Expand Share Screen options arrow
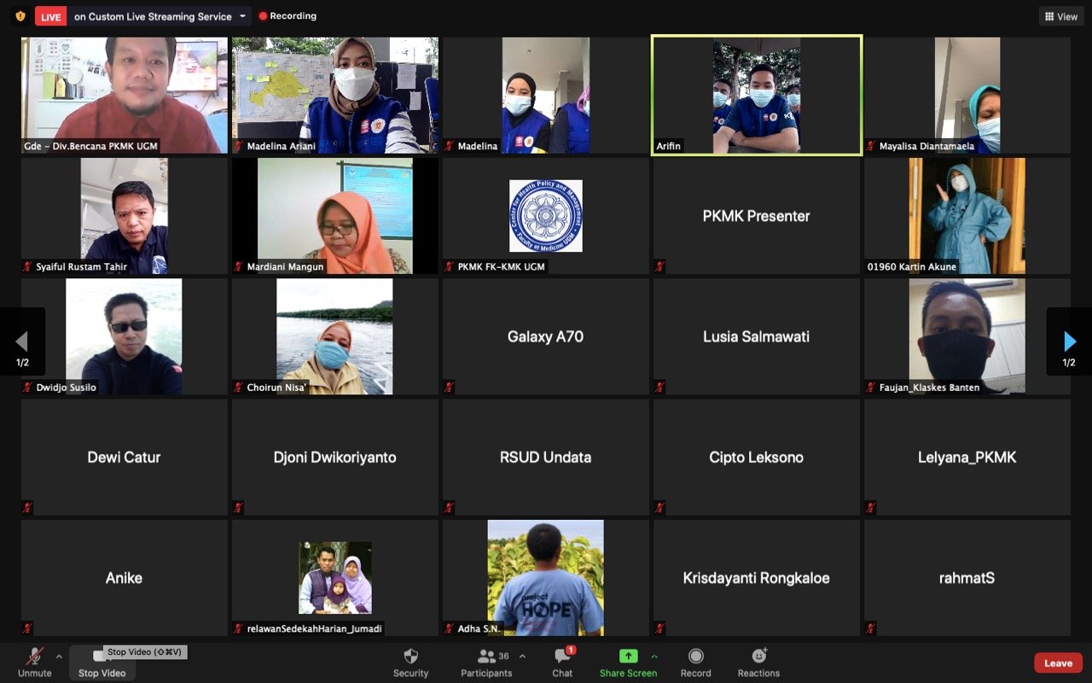Viewport: 1092px width, 683px height. (654, 657)
